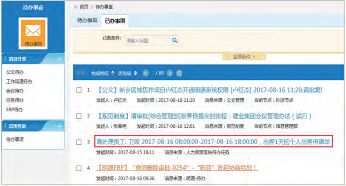Click 待办事宜 in the breadcrumb
This screenshot has width=346, height=186.
104,7
